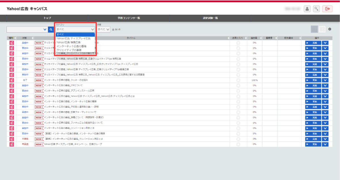Expand action menu arrow for アプリインストール広告 row
This screenshot has height=180, width=340.
pos(325,91)
